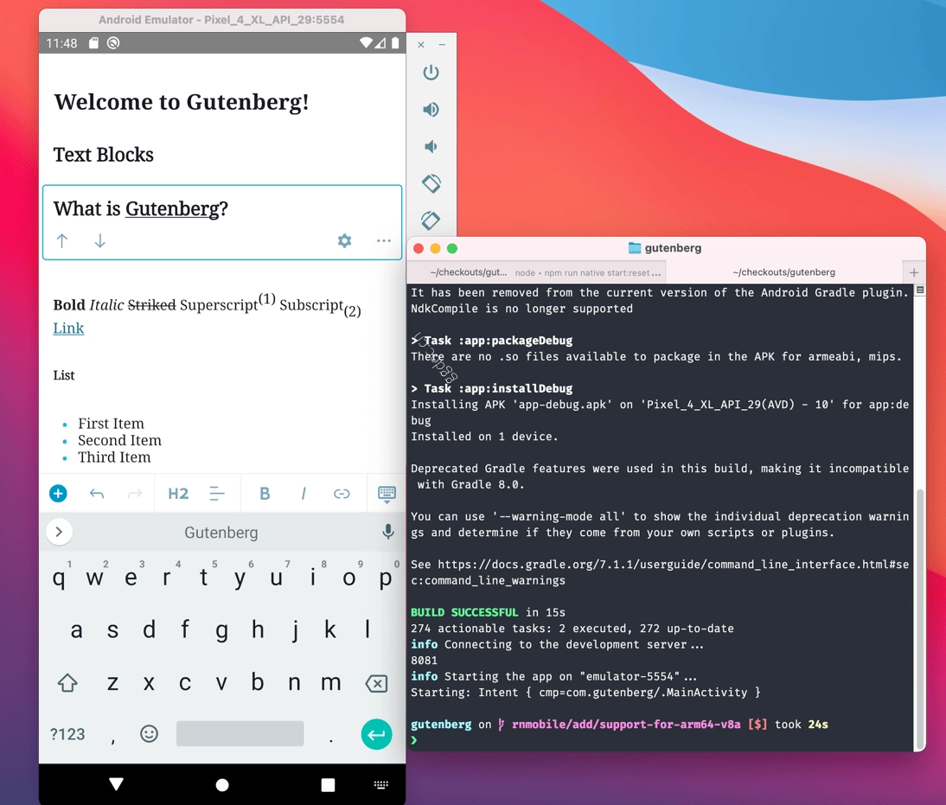Image resolution: width=946 pixels, height=805 pixels.
Task: Open the emoji picker key
Action: coord(149,733)
